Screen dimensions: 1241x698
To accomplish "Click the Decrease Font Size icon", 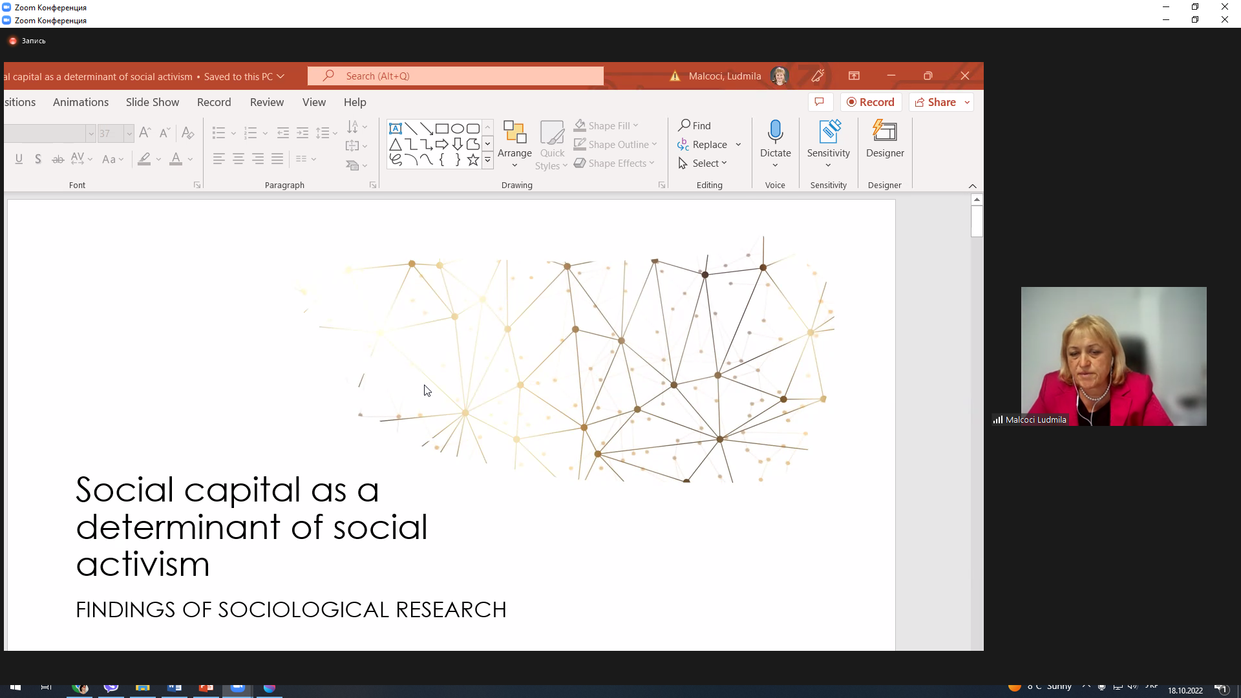I will 165,132.
